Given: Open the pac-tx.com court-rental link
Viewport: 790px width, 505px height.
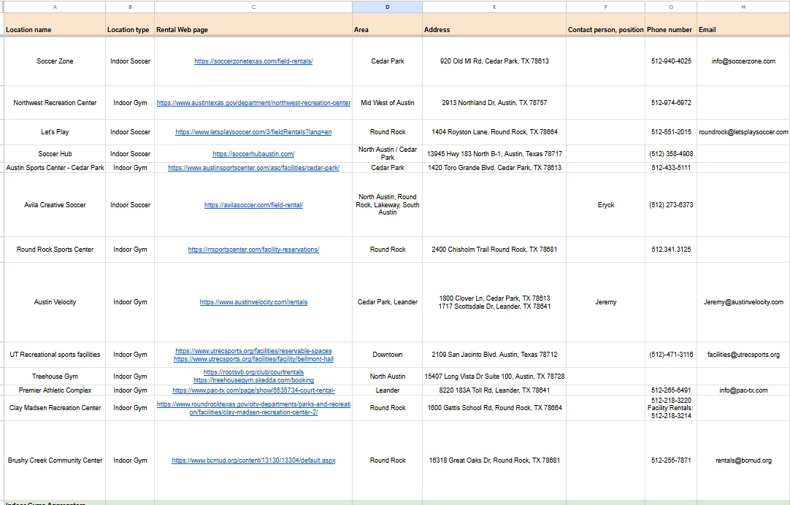Looking at the screenshot, I should tap(253, 390).
